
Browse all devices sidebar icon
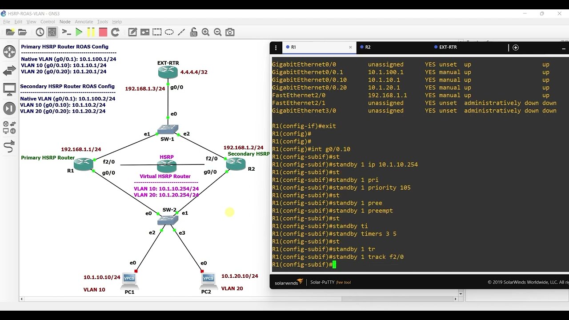[x=9, y=128]
